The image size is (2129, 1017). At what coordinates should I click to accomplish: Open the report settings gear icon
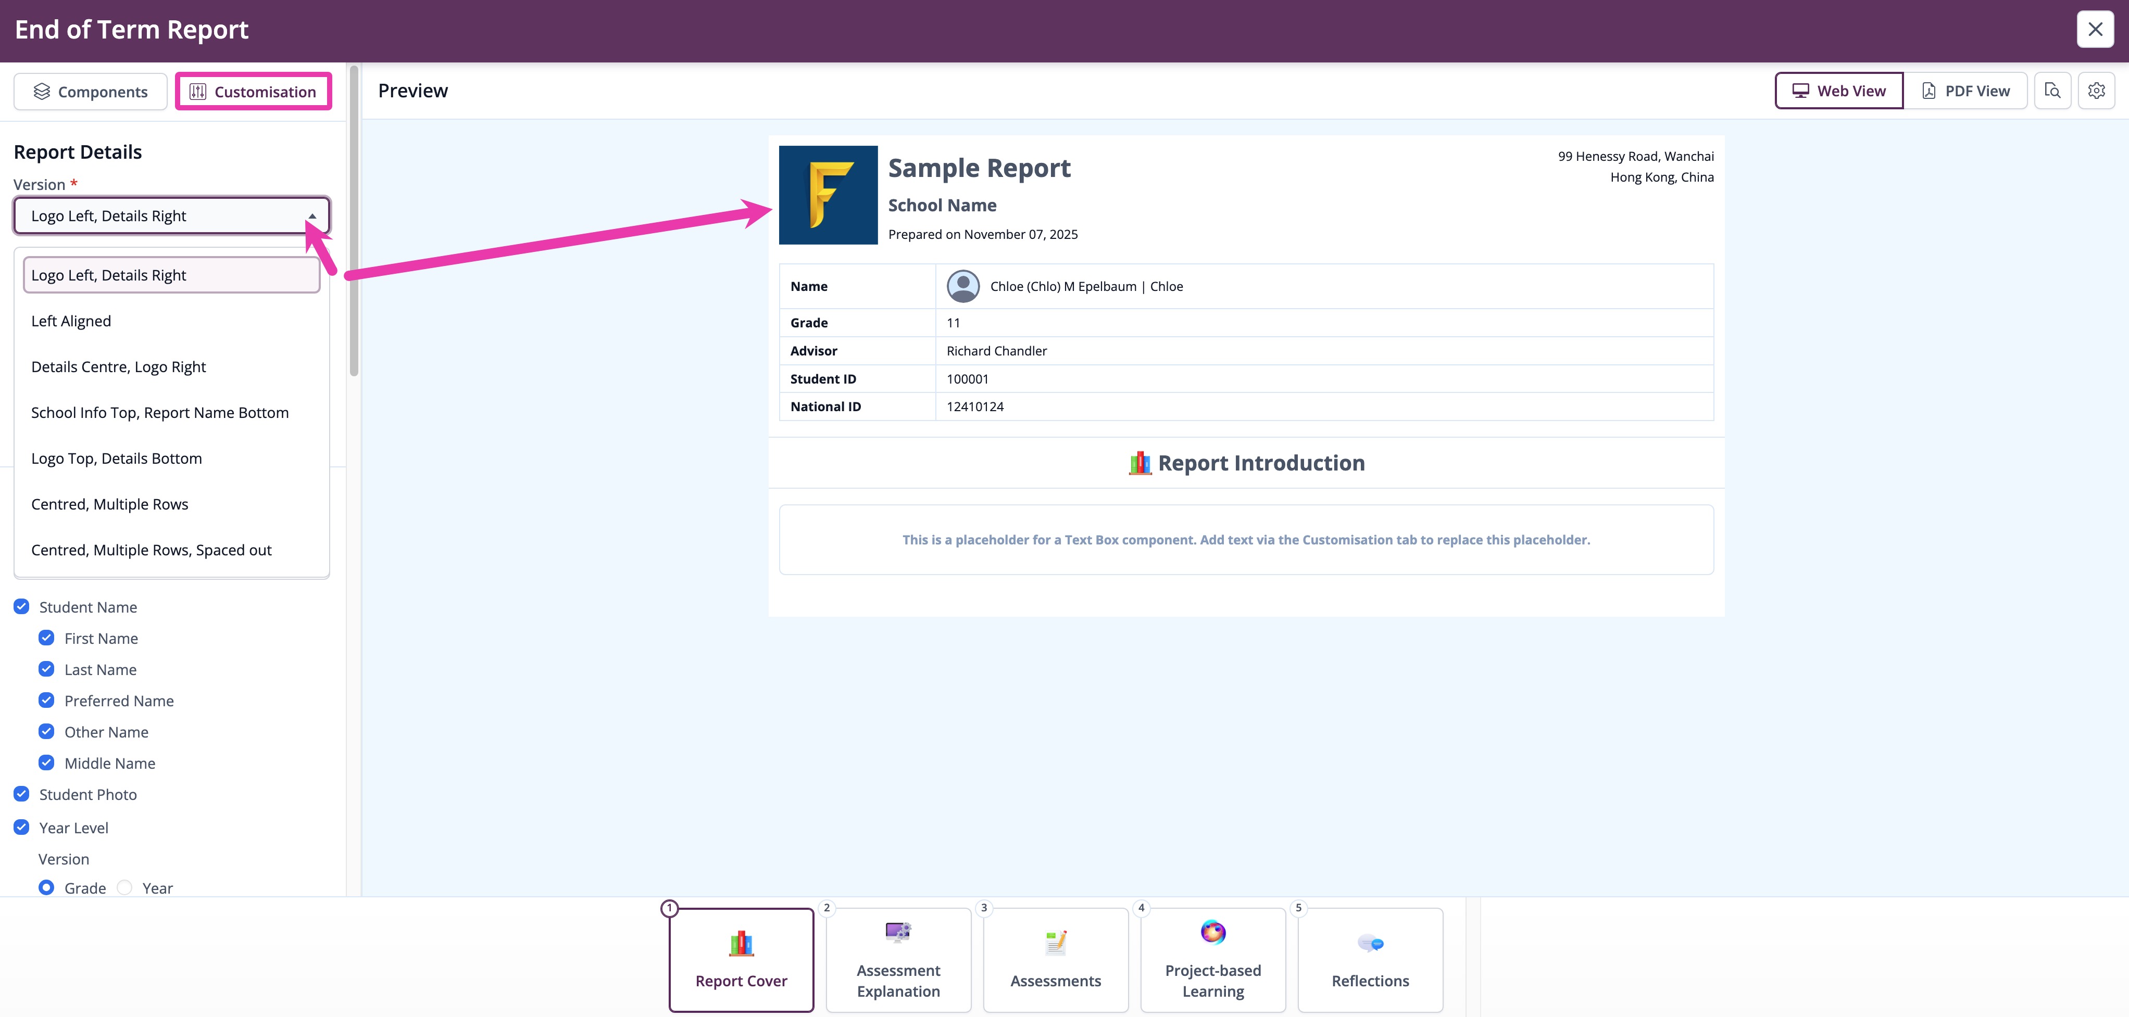(x=2097, y=90)
